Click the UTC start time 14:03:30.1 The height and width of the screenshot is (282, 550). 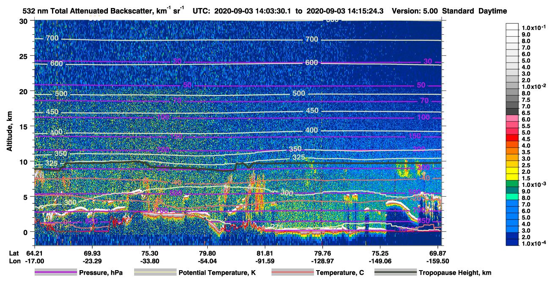(273, 11)
